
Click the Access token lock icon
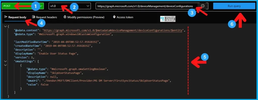114,17
